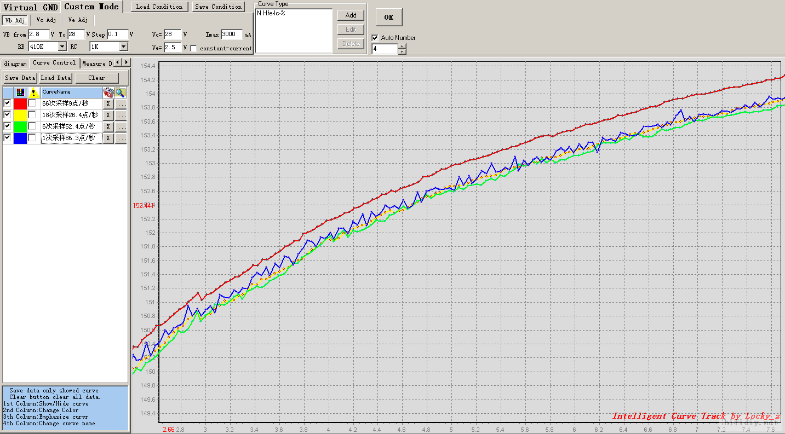Viewport: 785px width, 434px height.
Task: Click the Vc= 28 input field
Action: pos(173,34)
